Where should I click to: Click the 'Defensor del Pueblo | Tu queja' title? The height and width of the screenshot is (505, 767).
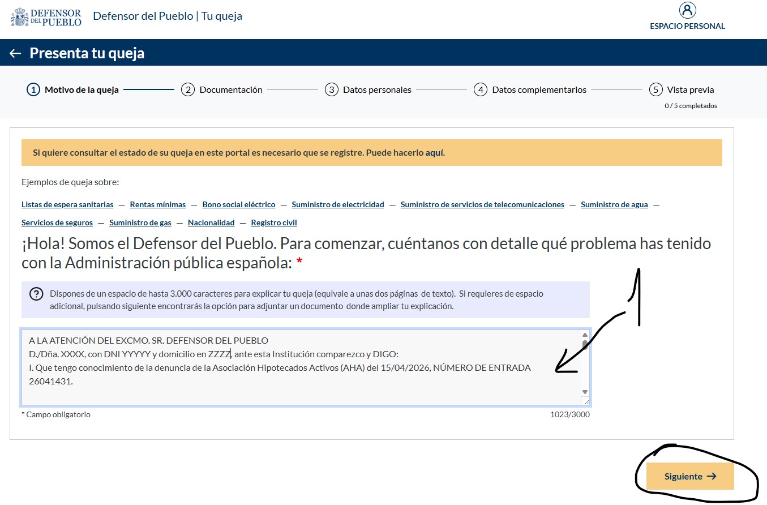click(x=168, y=16)
